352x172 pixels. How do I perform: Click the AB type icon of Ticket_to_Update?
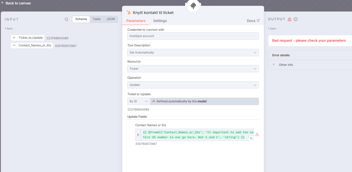pos(14,38)
